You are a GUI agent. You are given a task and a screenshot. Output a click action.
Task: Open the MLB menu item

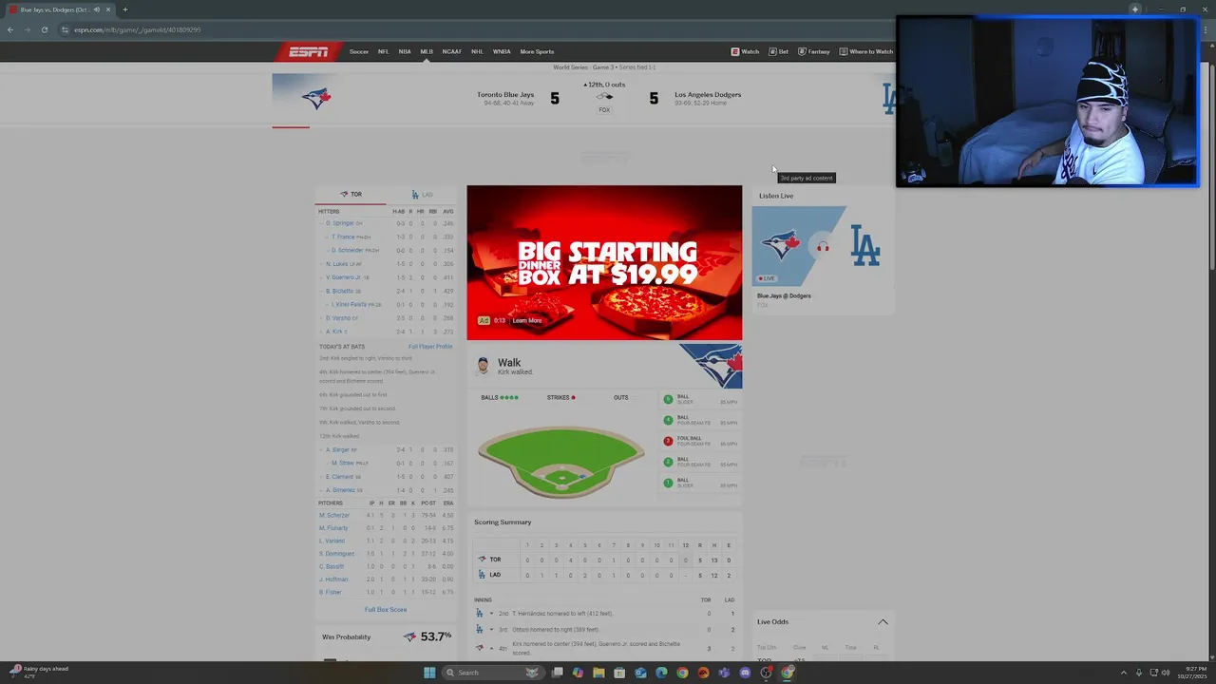click(x=427, y=51)
